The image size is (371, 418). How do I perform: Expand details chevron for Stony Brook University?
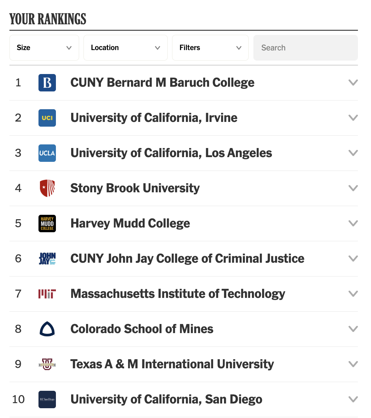[353, 188]
